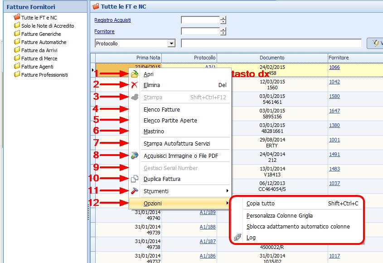Click the Acquisisci Immagine o File PDF icon
This screenshot has width=383, height=263.
(x=135, y=156)
